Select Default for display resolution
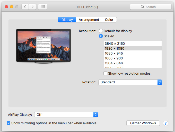 click(101, 31)
